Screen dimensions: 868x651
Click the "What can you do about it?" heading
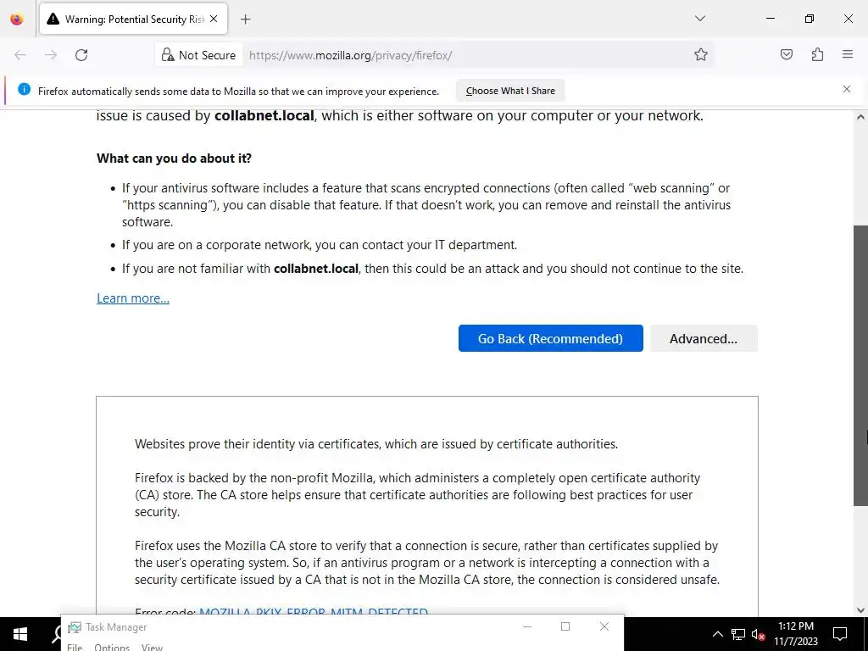pos(174,159)
